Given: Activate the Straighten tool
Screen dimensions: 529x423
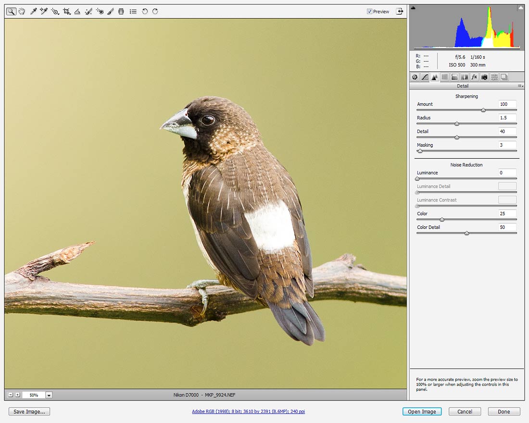Looking at the screenshot, I should (77, 11).
